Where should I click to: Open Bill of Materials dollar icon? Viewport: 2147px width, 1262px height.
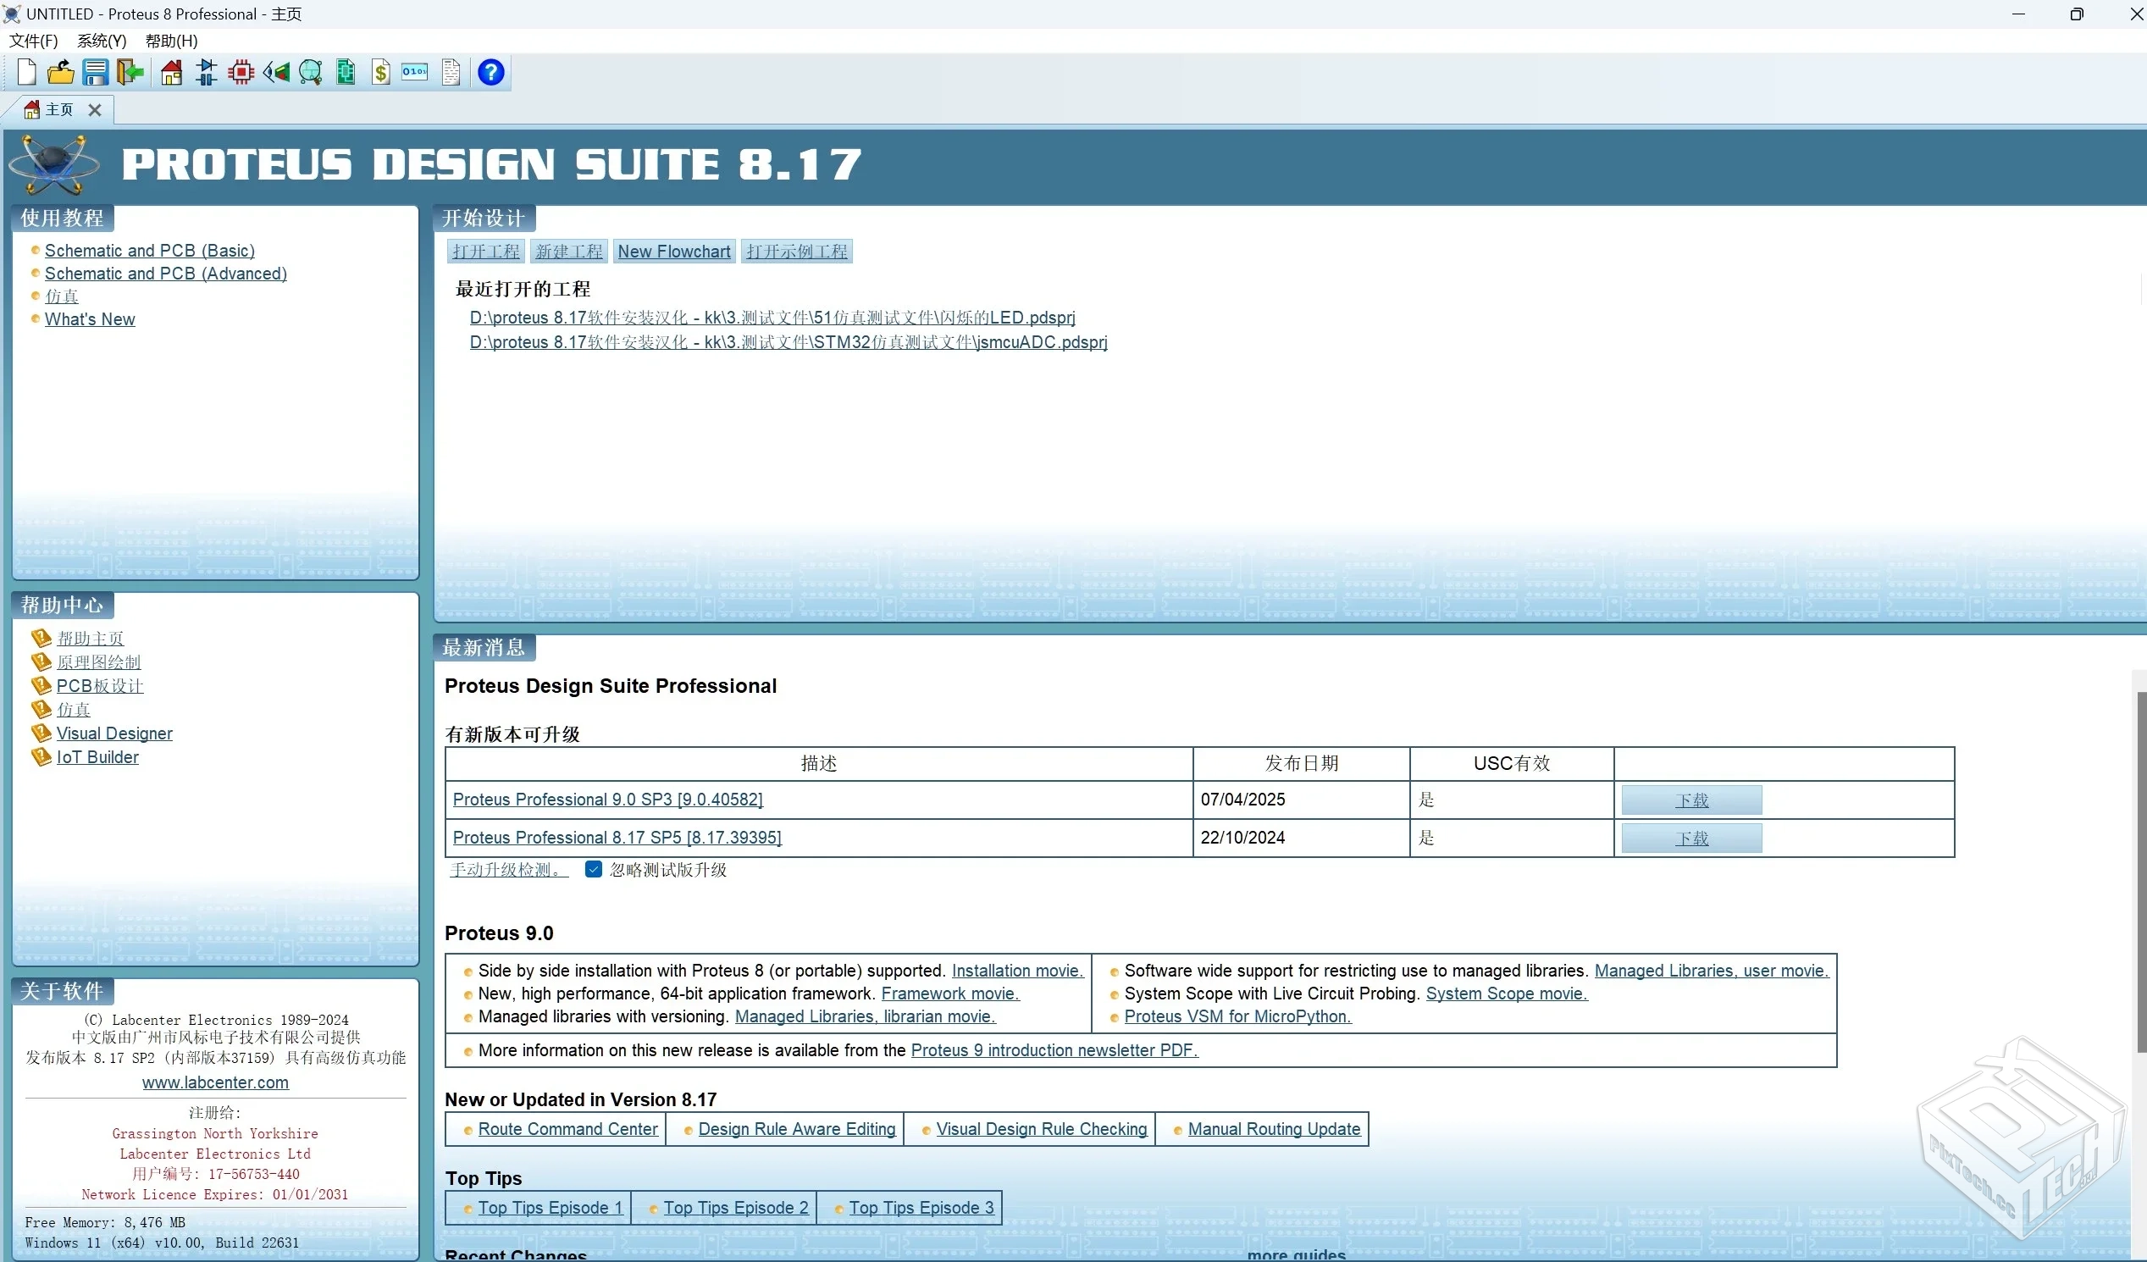click(x=381, y=73)
